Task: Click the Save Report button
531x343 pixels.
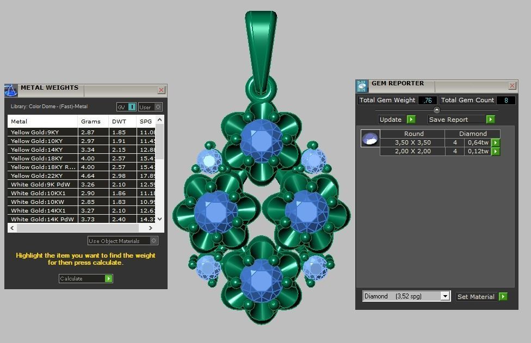Action: pos(461,119)
